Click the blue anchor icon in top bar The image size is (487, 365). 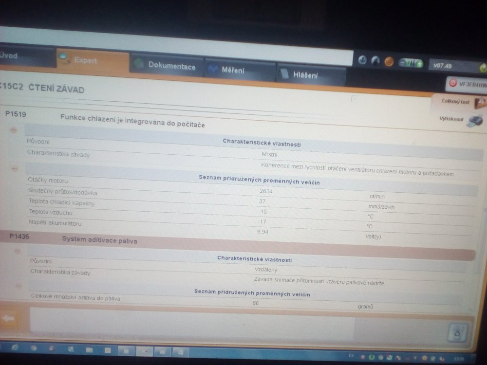click(362, 60)
